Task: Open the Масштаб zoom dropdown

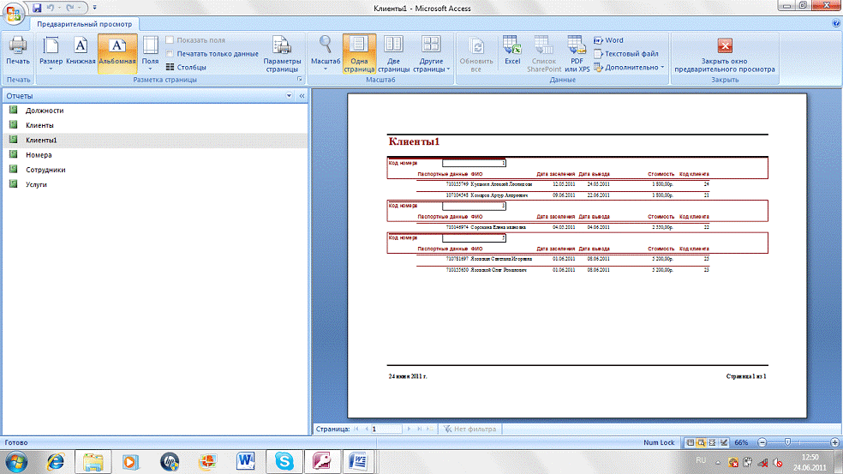Action: (x=326, y=53)
